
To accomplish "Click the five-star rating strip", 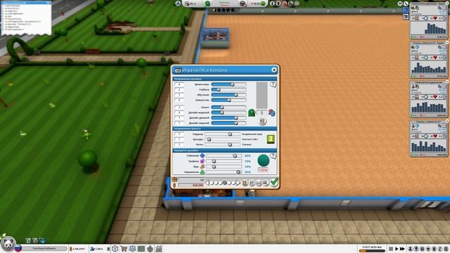I will tap(224, 10).
